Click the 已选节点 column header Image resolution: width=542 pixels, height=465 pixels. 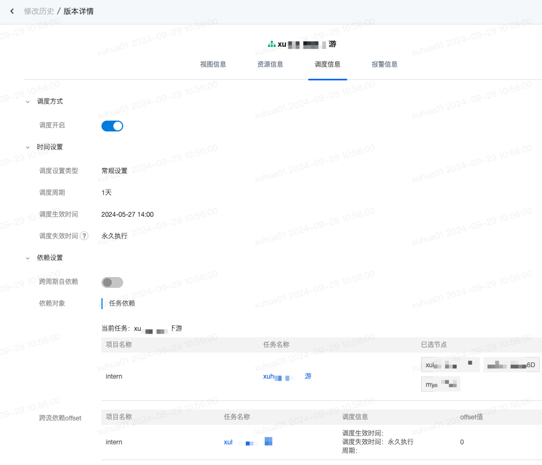tap(434, 344)
